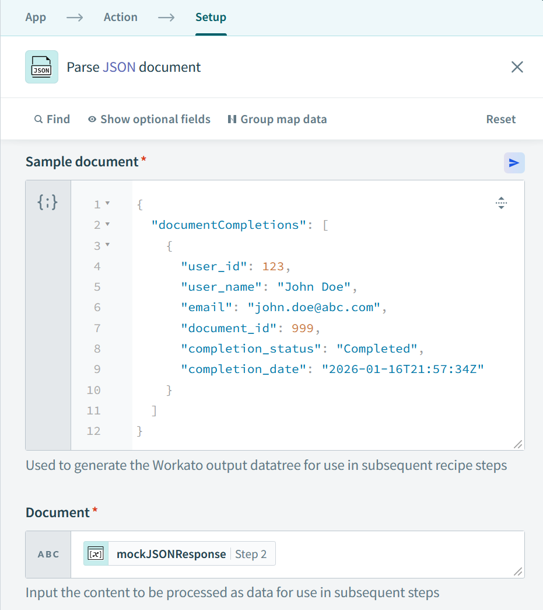Click the mockJSONResponse variable pill icon
The height and width of the screenshot is (610, 543).
(x=96, y=554)
